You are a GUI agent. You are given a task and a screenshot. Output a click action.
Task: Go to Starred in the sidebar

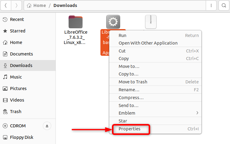click(17, 31)
